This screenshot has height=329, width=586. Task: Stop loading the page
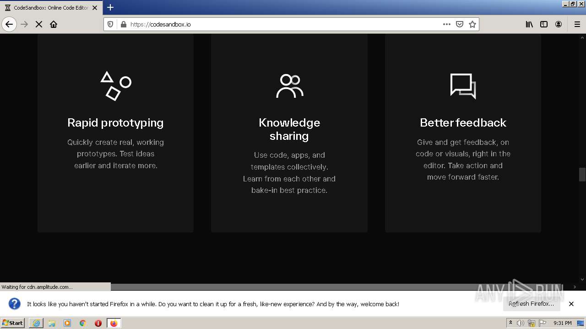[39, 24]
